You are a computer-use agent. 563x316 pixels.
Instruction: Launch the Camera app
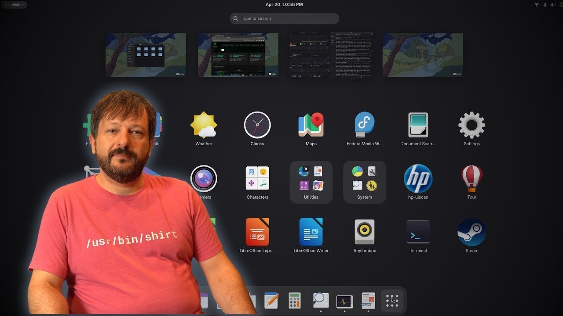click(204, 179)
